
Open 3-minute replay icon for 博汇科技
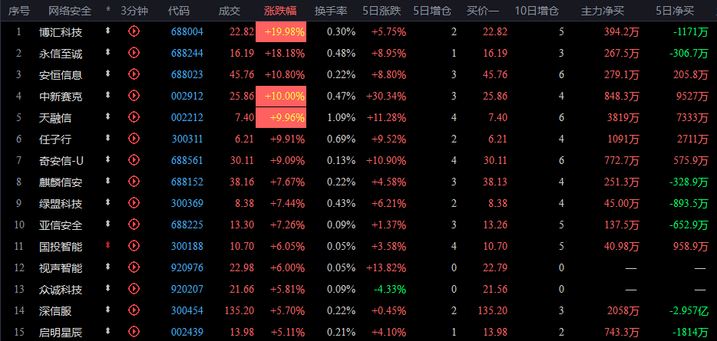[134, 31]
